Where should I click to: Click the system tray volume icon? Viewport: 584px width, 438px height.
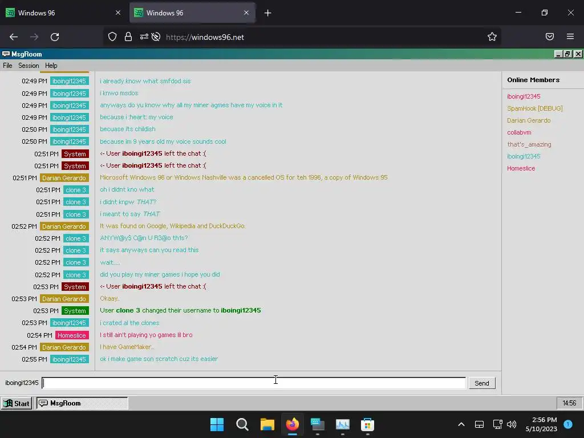512,424
